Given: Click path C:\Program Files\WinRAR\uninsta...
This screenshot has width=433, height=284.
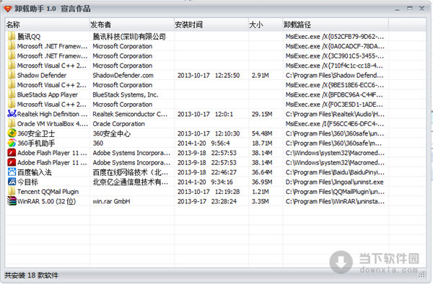Looking at the screenshot, I should [335, 201].
